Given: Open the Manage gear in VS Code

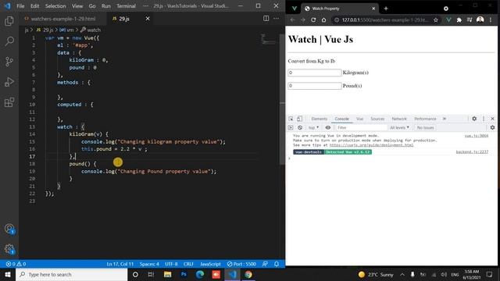Looking at the screenshot, I should pyautogui.click(x=9, y=249).
